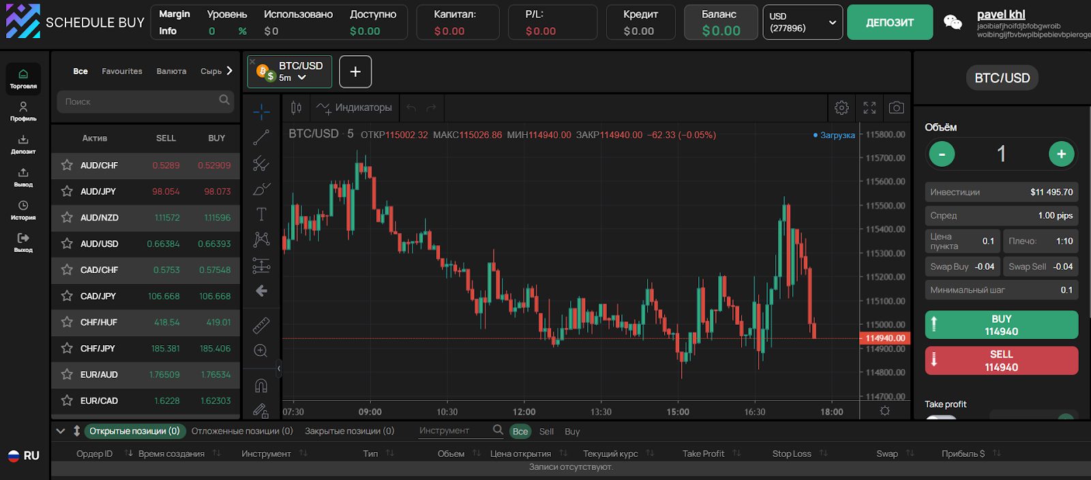Image resolution: width=1091 pixels, height=480 pixels.
Task: Select the Все asset category tab
Action: click(x=80, y=71)
